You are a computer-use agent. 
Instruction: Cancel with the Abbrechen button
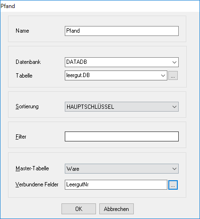(116, 209)
